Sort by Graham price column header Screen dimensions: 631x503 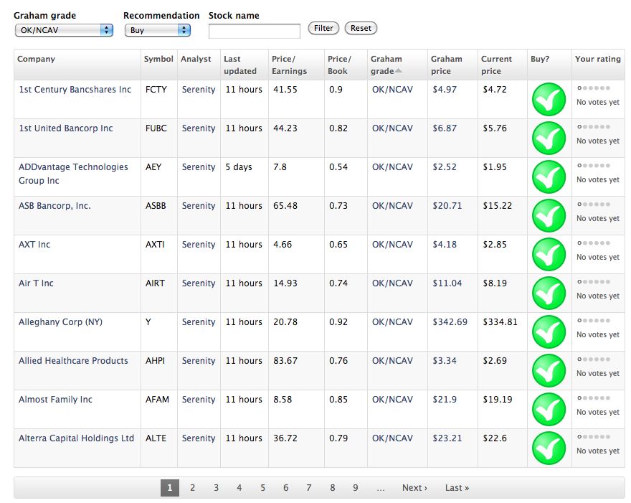(x=446, y=65)
